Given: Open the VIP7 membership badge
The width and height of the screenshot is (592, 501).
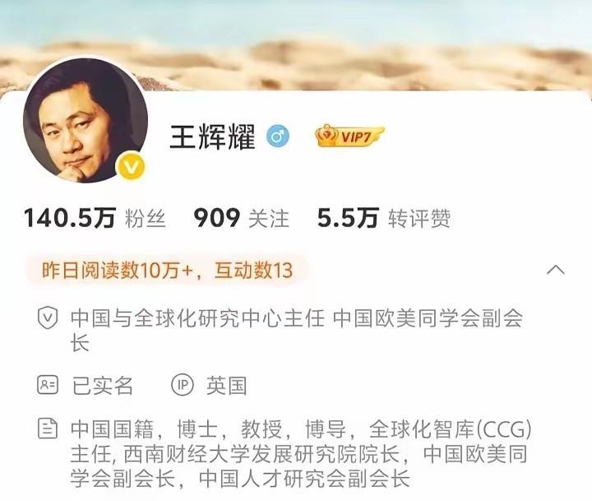Looking at the screenshot, I should (349, 136).
